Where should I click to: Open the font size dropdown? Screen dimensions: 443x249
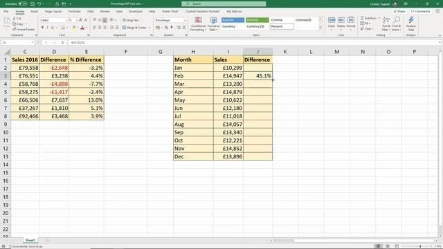coord(77,20)
